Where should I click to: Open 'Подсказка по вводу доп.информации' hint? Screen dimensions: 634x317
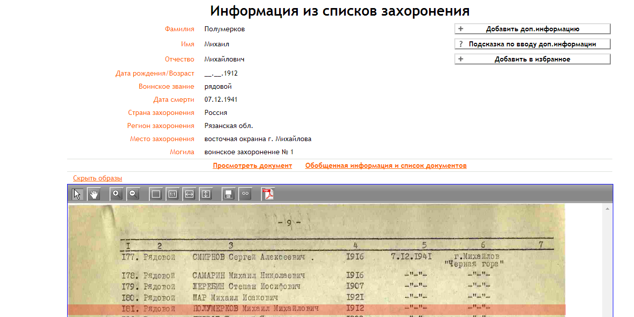coord(533,44)
